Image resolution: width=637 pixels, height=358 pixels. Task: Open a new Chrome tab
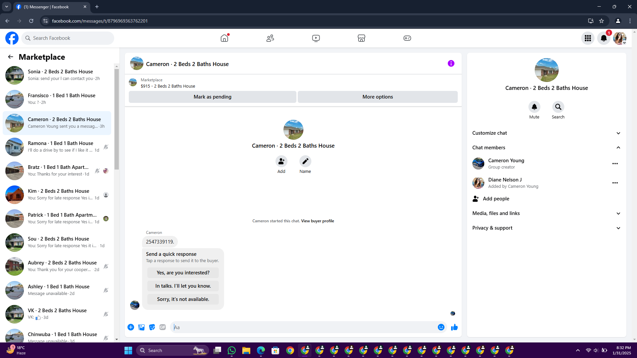[x=97, y=7]
